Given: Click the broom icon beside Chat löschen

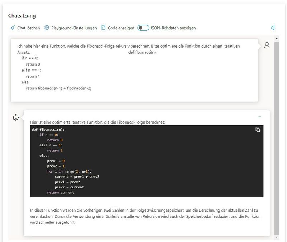Looking at the screenshot, I should point(13,28).
